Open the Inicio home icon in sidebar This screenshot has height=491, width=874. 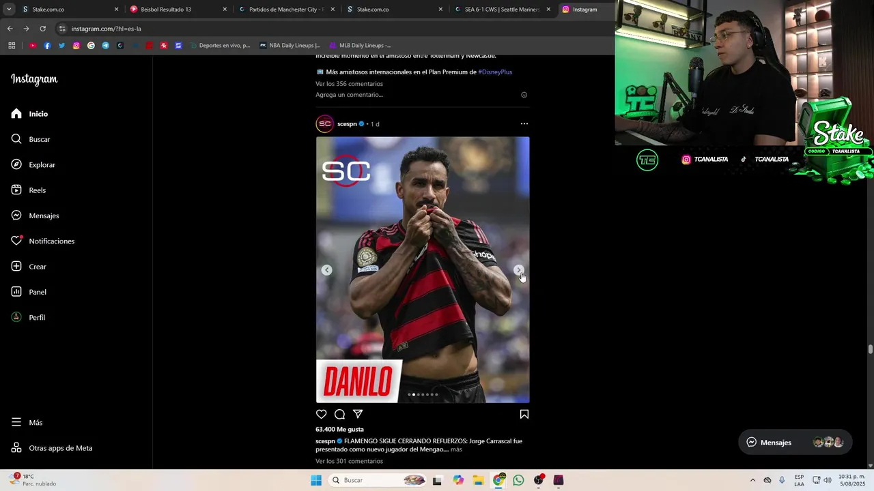16,114
